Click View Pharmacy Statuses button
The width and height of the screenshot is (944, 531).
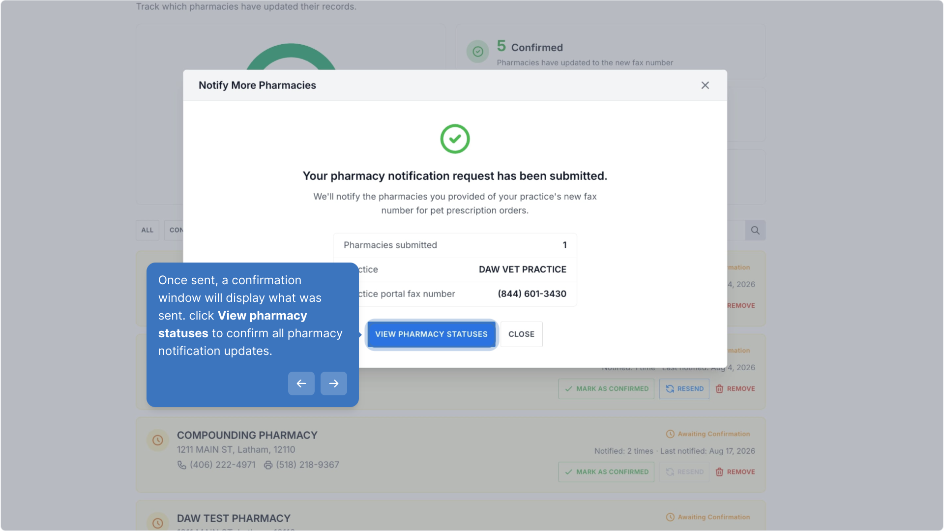pos(431,334)
